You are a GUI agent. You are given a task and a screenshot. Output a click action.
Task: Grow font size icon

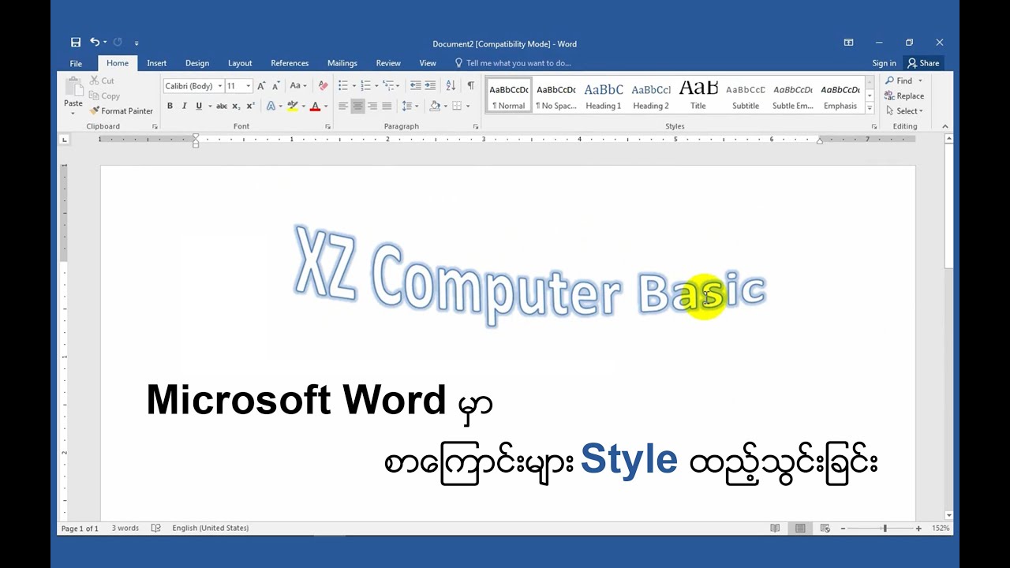point(261,86)
